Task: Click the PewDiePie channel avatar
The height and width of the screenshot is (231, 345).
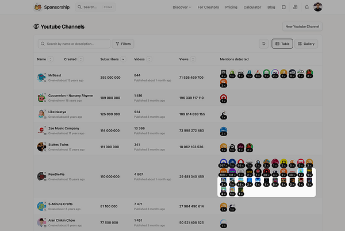Action: 41,176
